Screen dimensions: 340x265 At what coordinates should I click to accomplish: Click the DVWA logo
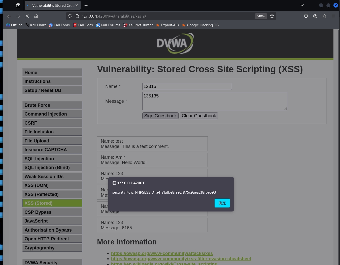click(175, 43)
